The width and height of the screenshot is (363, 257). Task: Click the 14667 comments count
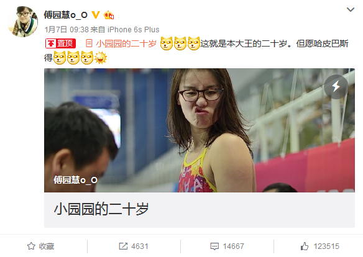coord(233,246)
